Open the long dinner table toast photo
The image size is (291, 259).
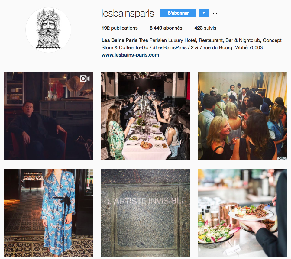pos(146,116)
